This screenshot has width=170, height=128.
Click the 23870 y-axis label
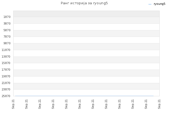(x=6, y=89)
